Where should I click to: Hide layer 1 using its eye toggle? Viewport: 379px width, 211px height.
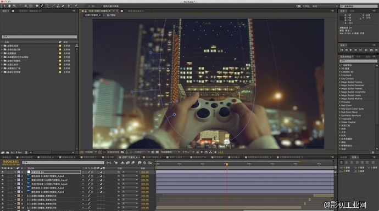pyautogui.click(x=3, y=172)
